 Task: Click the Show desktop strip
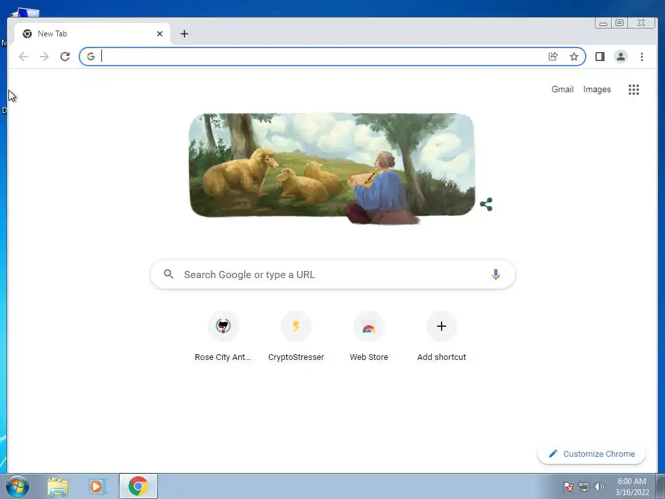660,486
